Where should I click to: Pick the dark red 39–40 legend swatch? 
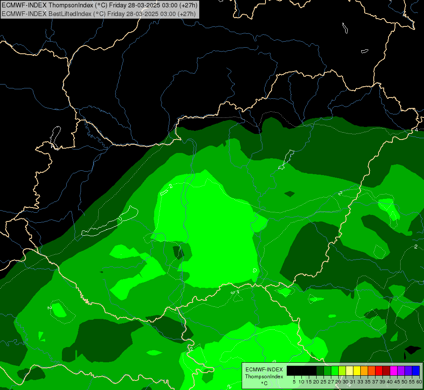[386, 370]
